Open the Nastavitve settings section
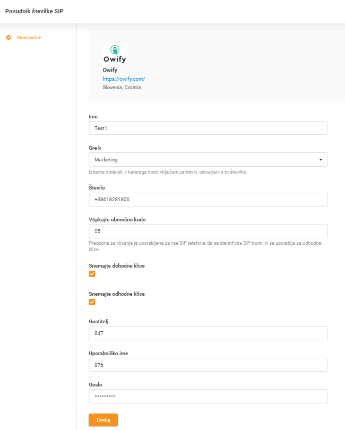The height and width of the screenshot is (430, 345). tap(29, 38)
